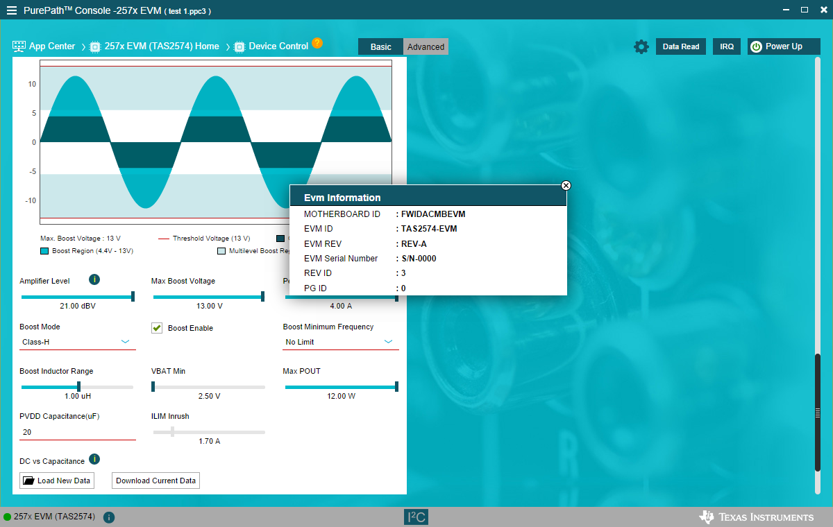Click the TAS2574-EVM value text
The height and width of the screenshot is (527, 833).
pyautogui.click(x=429, y=229)
